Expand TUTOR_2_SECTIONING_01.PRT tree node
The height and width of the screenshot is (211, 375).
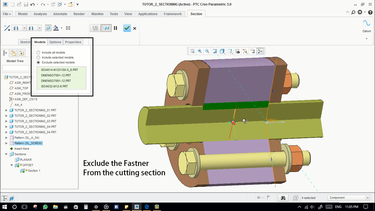coord(7,110)
